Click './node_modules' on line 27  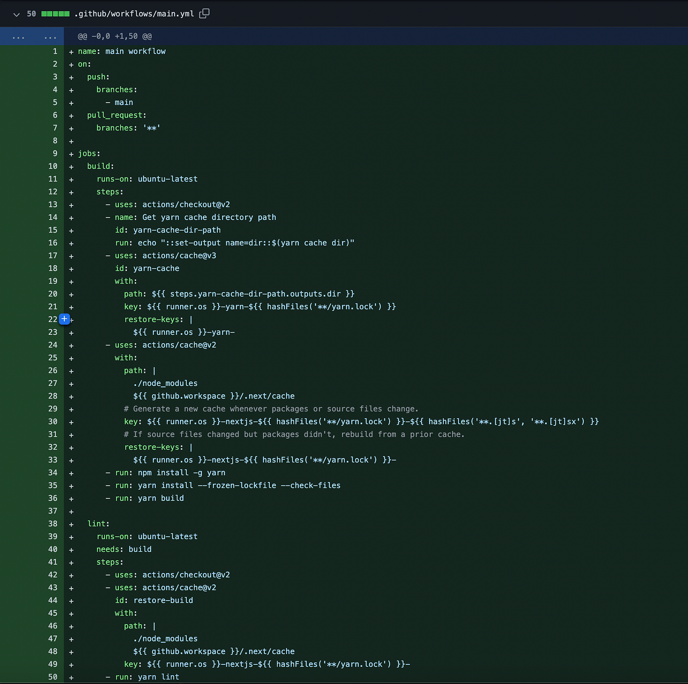click(166, 383)
